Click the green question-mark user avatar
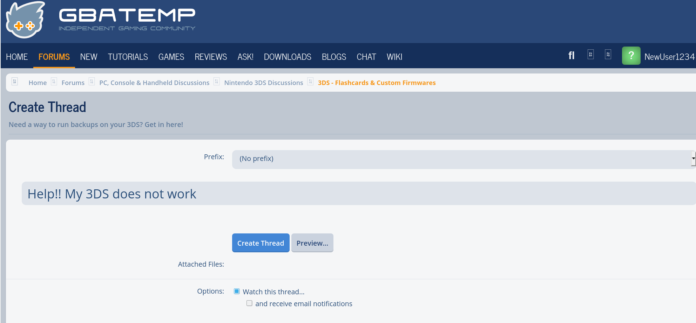The height and width of the screenshot is (323, 696). 631,56
